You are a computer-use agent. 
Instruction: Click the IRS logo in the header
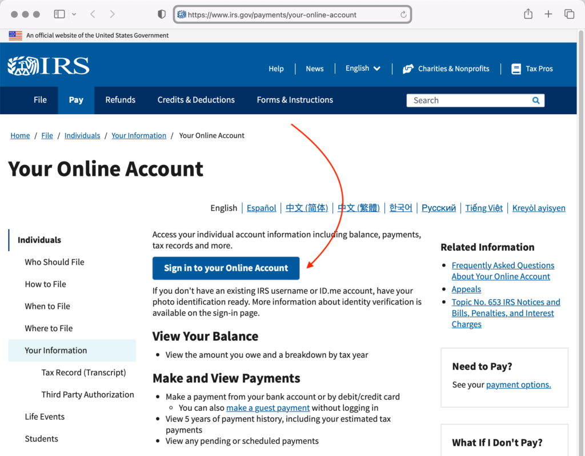(49, 66)
